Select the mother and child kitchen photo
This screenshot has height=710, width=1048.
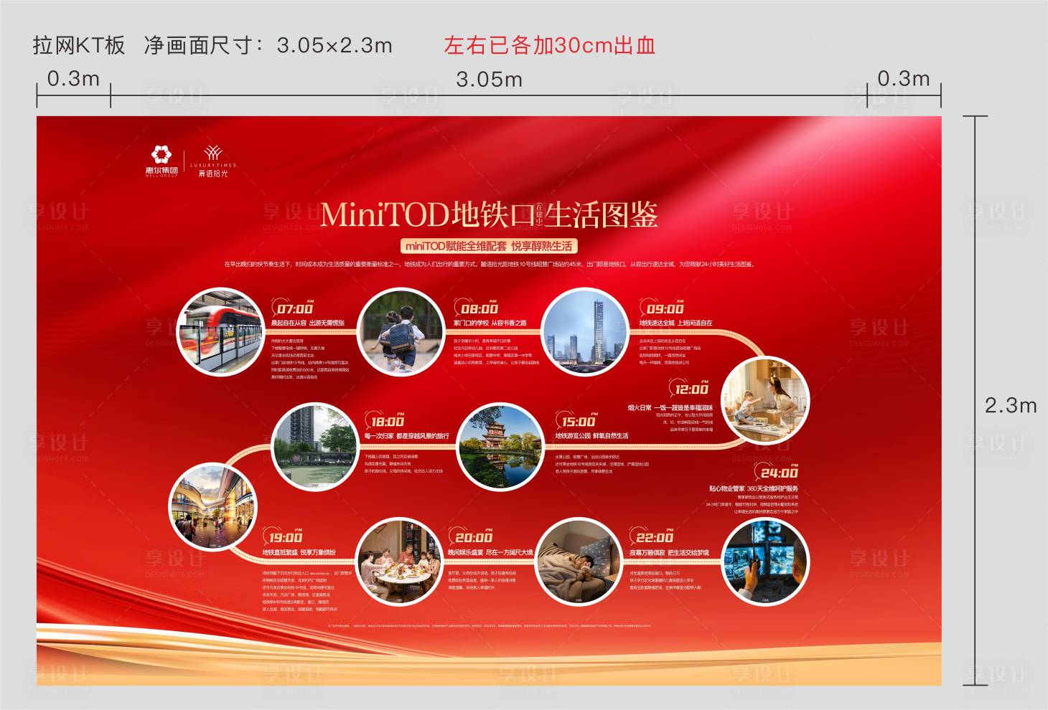coord(765,400)
